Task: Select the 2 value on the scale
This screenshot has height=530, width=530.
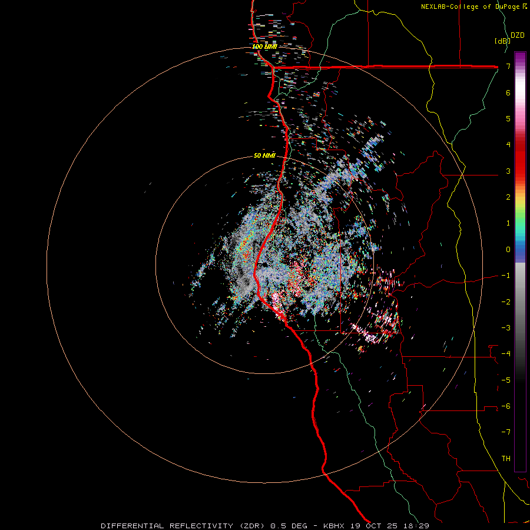Action: tap(508, 197)
